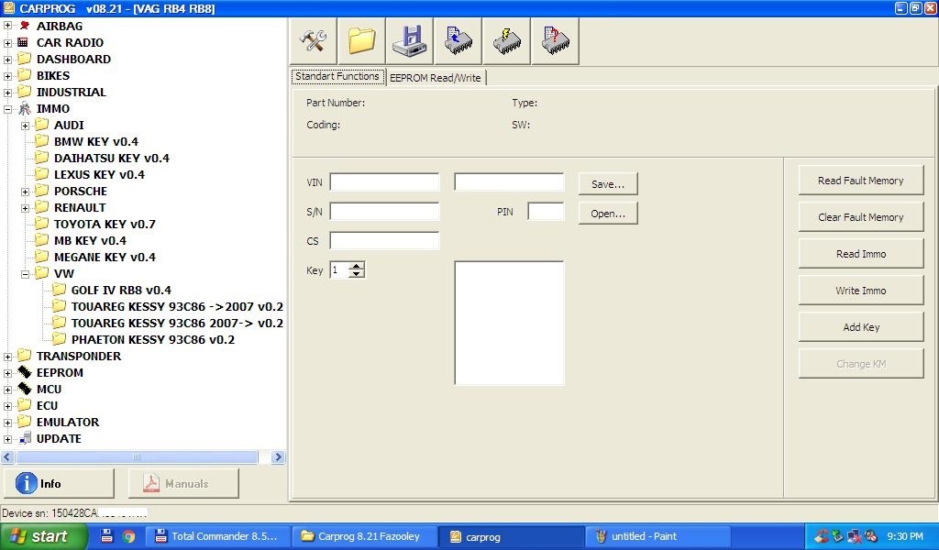This screenshot has height=550, width=939.
Task: Click the Read Fault Memory button
Action: pos(860,181)
